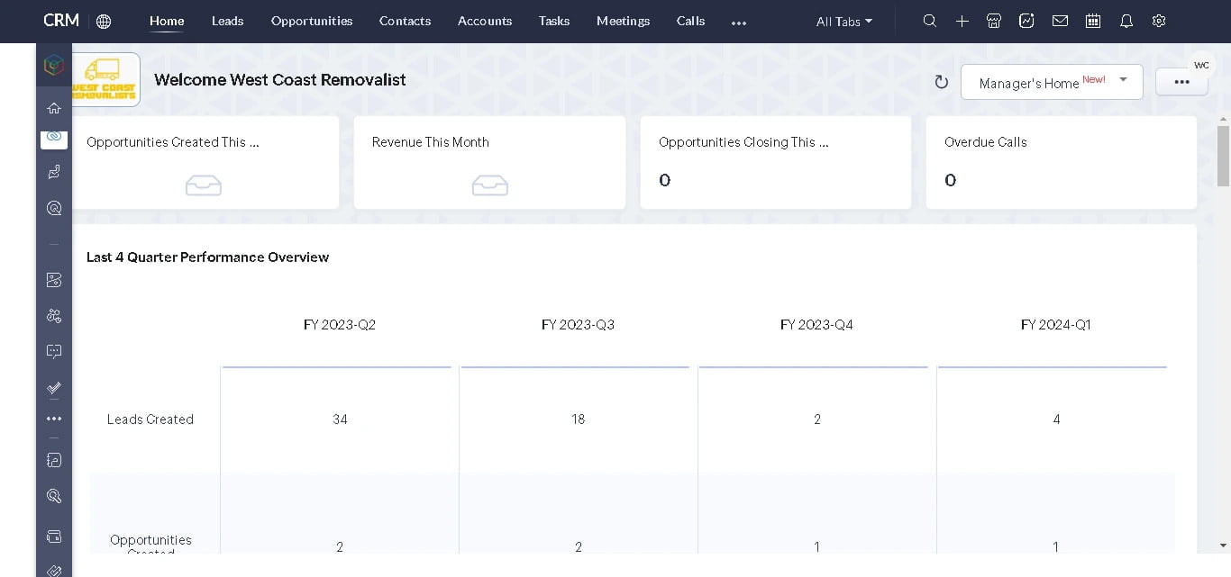Click the WC user profile avatar
The height and width of the screenshot is (577, 1231).
[x=1201, y=65]
